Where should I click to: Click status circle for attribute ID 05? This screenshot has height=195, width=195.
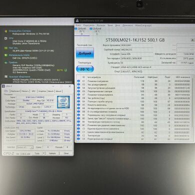point(78,91)
